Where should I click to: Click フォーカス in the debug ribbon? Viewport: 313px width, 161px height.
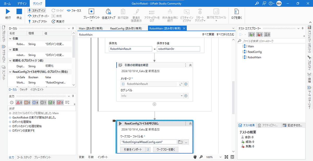(74, 11)
